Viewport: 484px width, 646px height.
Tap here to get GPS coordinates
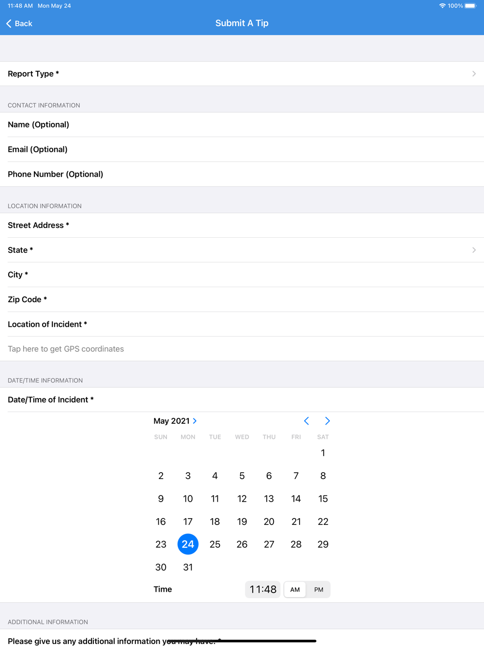(242, 349)
